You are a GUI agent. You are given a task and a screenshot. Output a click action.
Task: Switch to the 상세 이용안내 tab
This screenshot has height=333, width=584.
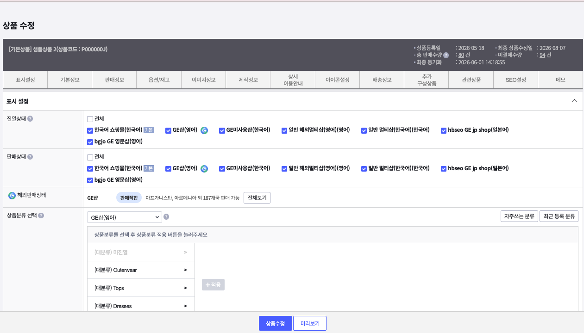tap(293, 80)
